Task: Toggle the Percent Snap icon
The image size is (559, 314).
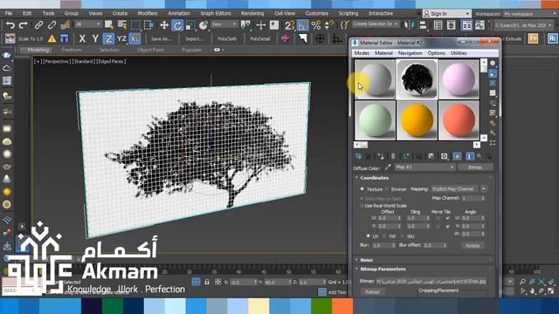Action: [316, 25]
